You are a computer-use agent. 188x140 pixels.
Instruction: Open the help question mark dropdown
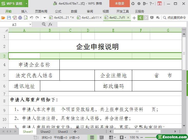(x=151, y=4)
